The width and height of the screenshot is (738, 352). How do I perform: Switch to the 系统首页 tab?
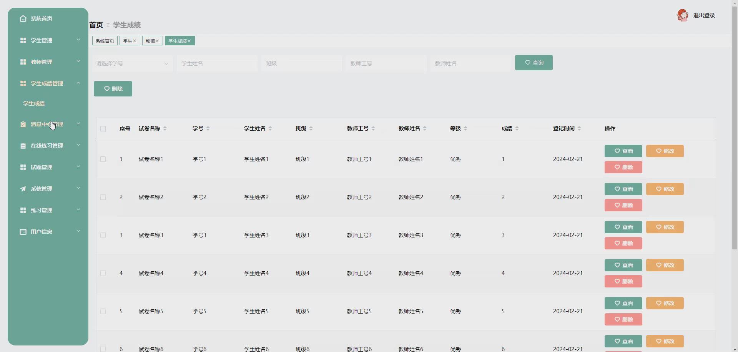coord(104,41)
